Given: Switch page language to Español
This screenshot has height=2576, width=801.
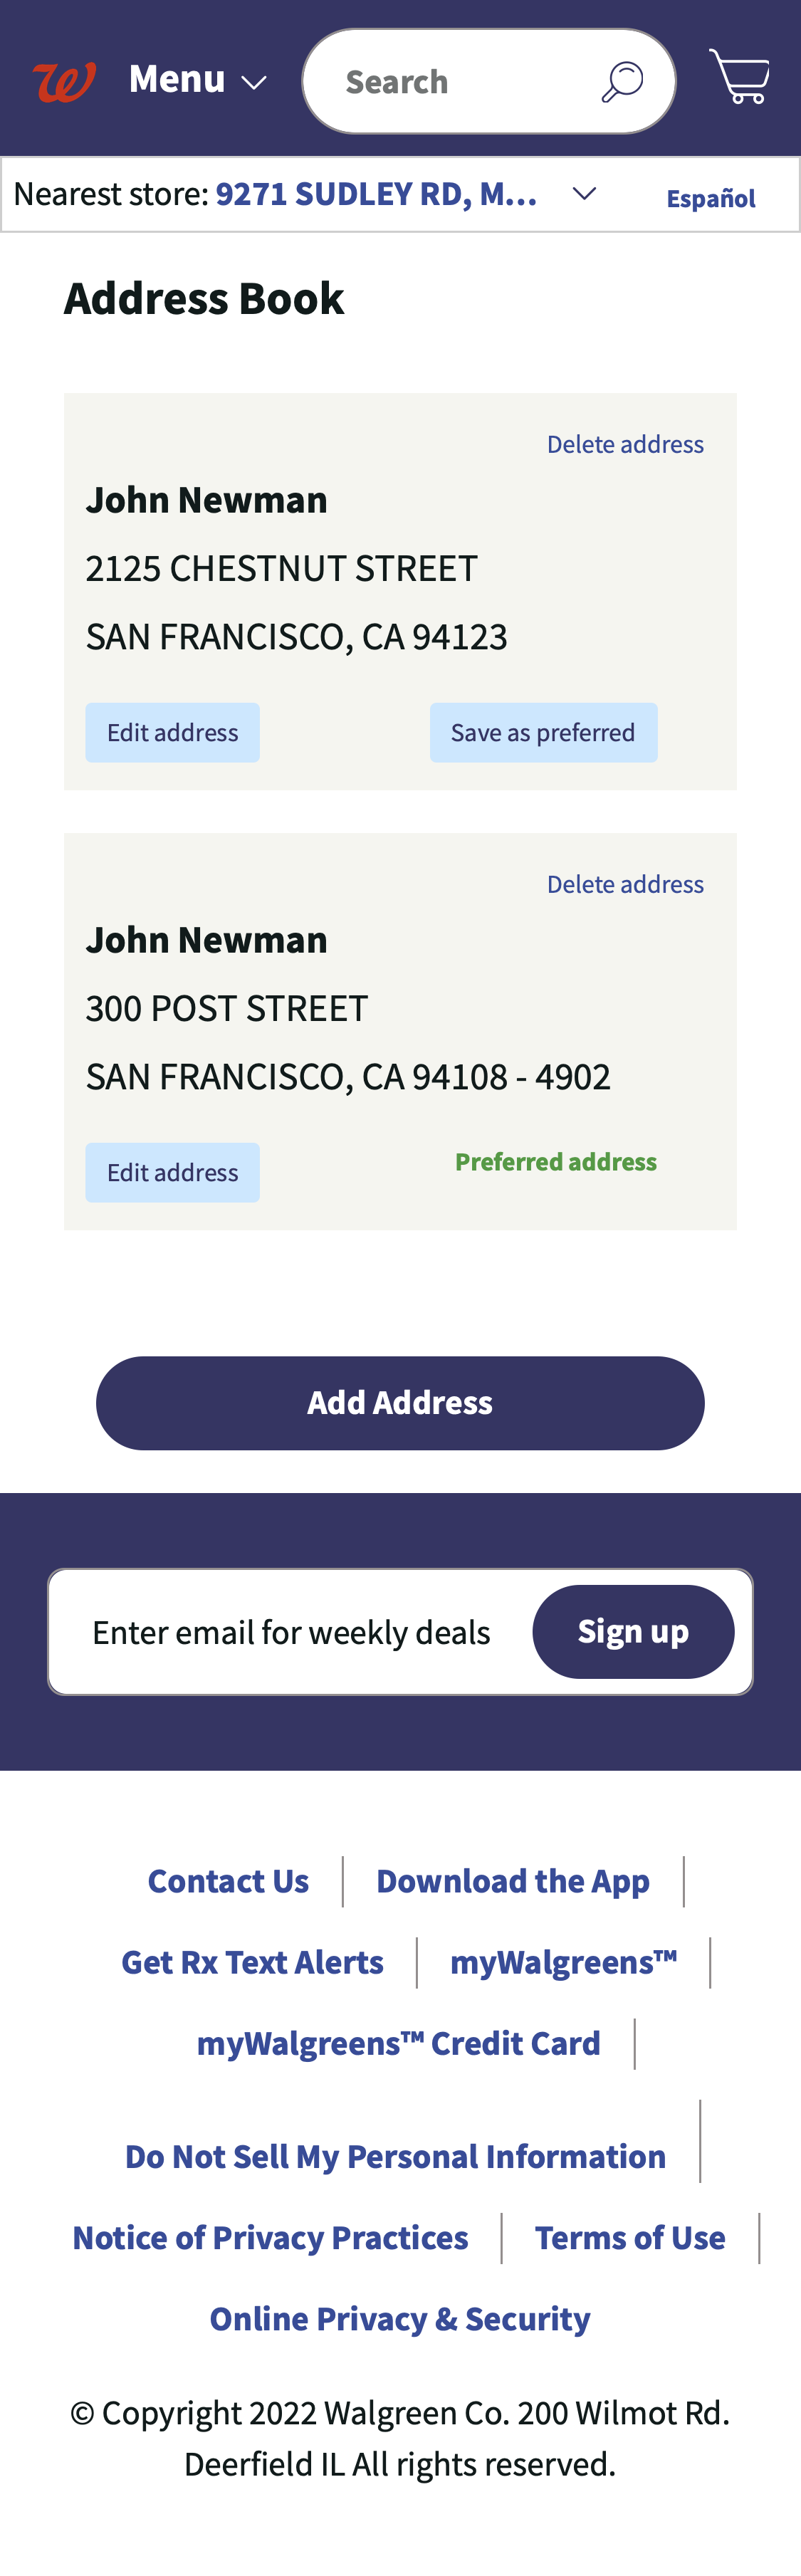Looking at the screenshot, I should pos(710,198).
